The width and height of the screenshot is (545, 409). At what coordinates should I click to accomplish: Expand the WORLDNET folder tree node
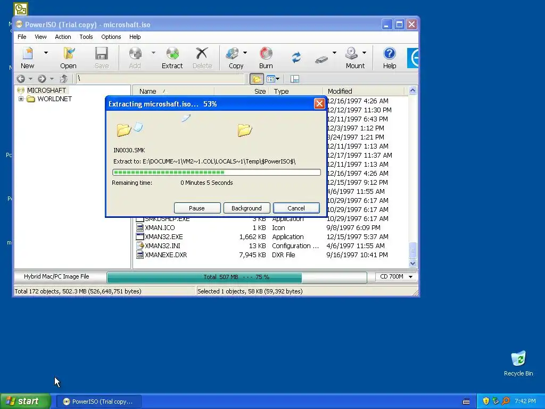click(x=21, y=99)
